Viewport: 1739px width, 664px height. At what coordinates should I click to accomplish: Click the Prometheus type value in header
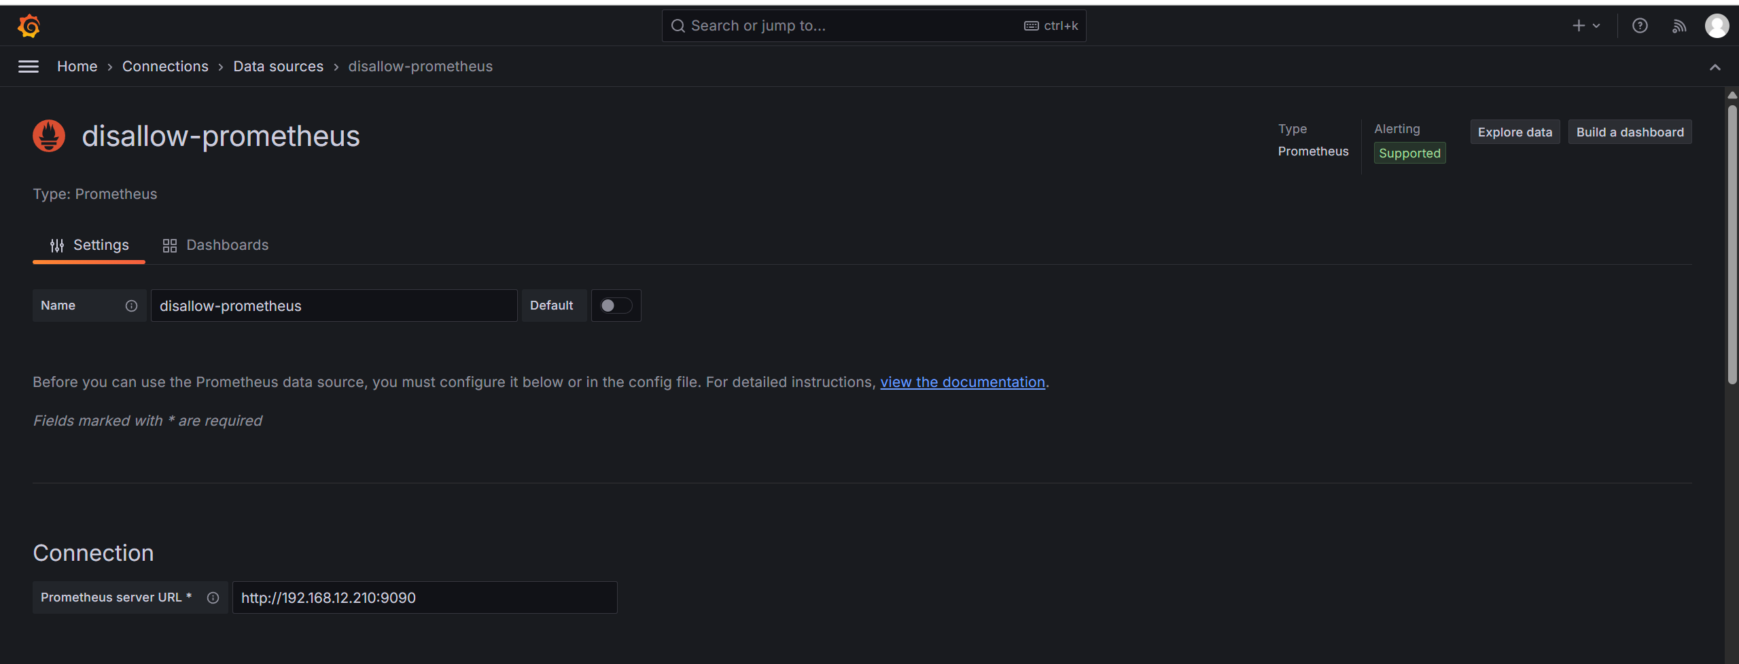(x=1313, y=151)
